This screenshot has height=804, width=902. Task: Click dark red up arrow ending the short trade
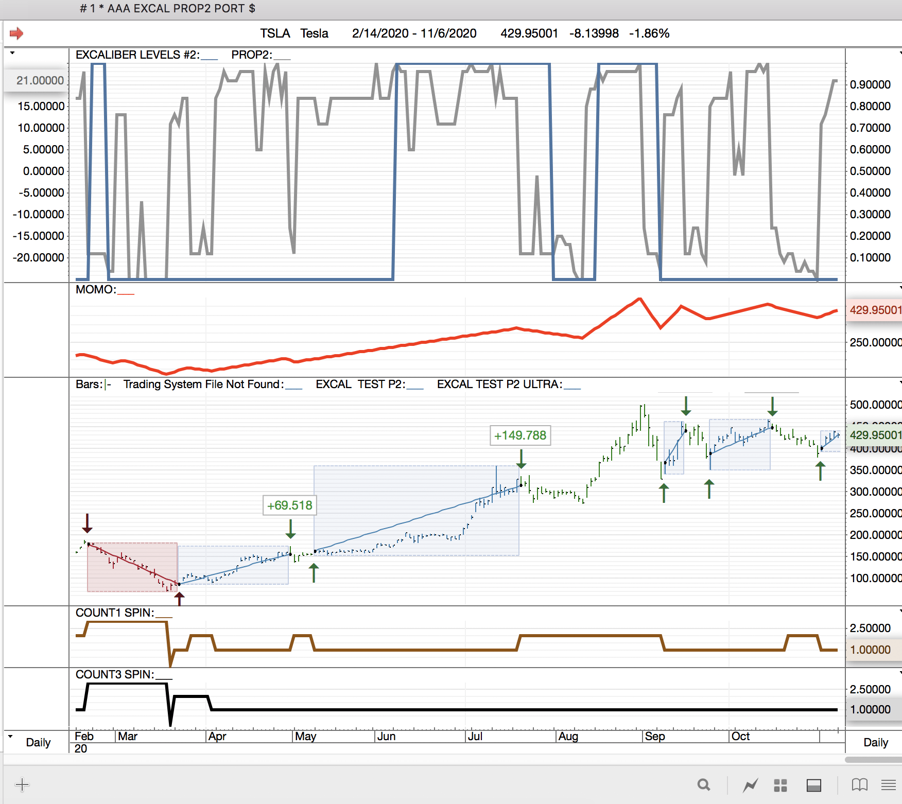179,599
